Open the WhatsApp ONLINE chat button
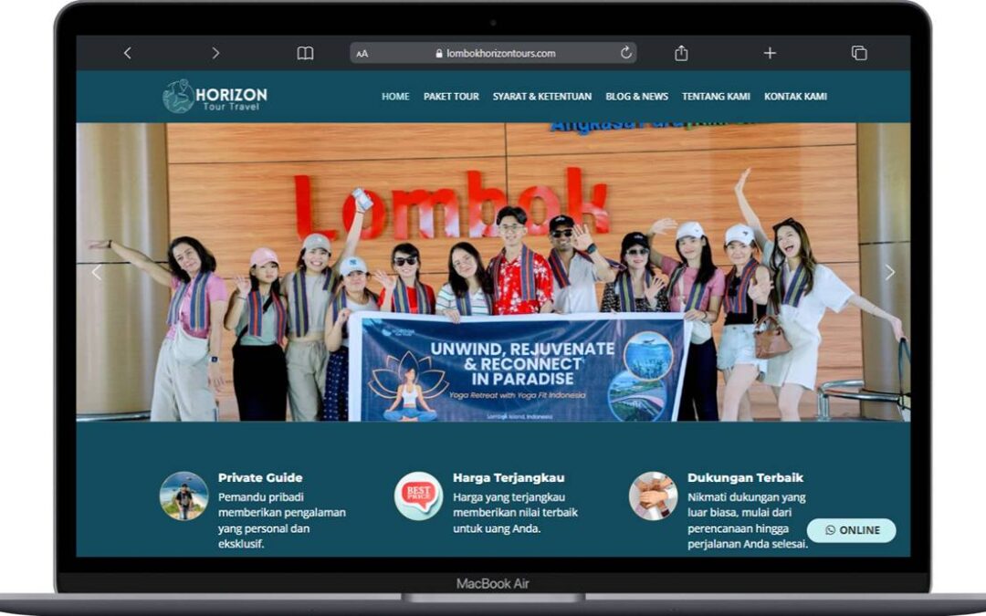Viewport: 986px width, 616px height. click(x=852, y=530)
